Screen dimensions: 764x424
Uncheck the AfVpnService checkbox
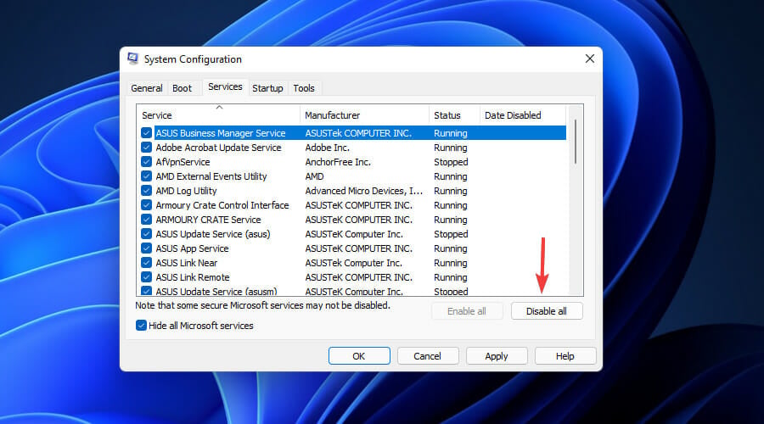click(146, 162)
